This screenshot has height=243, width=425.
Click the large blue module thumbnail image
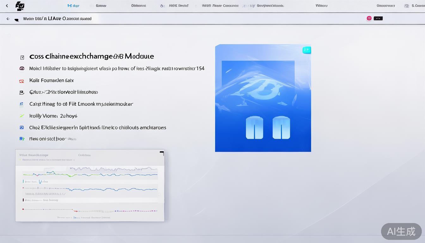tap(263, 98)
